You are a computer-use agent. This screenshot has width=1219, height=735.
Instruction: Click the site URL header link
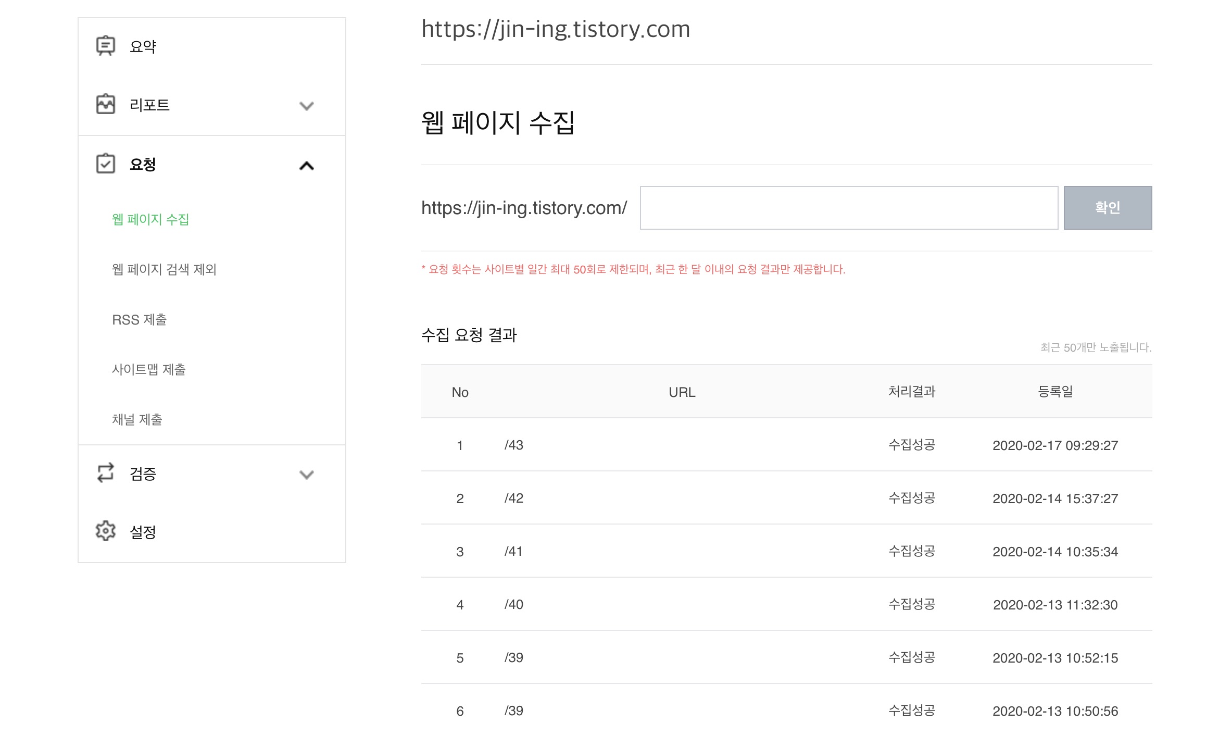click(555, 29)
